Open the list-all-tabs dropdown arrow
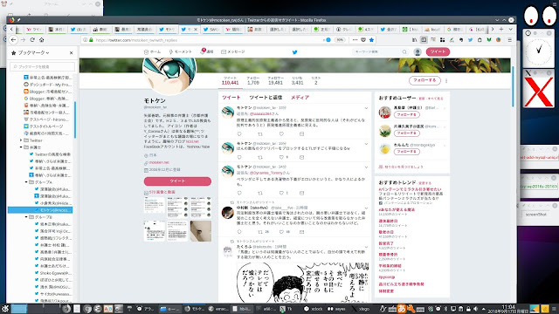Image resolution: width=559 pixels, height=314 pixels. coord(510,29)
